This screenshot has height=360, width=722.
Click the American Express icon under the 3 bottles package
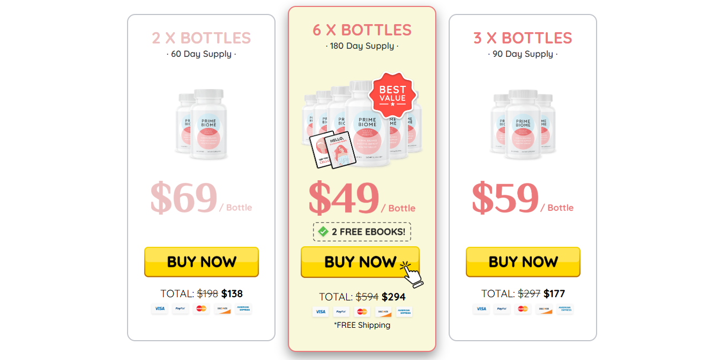(x=565, y=308)
